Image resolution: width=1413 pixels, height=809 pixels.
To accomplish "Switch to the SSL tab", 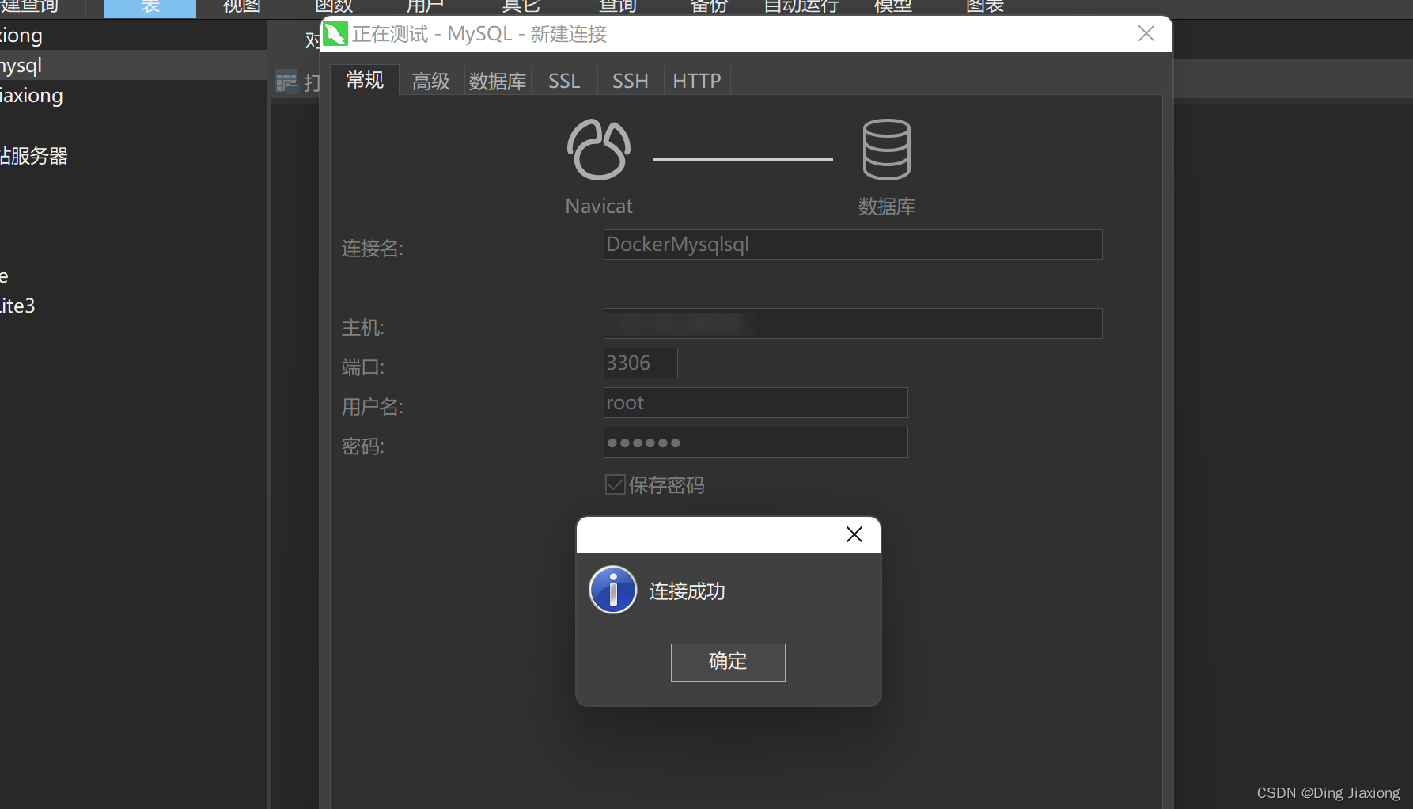I will [564, 81].
